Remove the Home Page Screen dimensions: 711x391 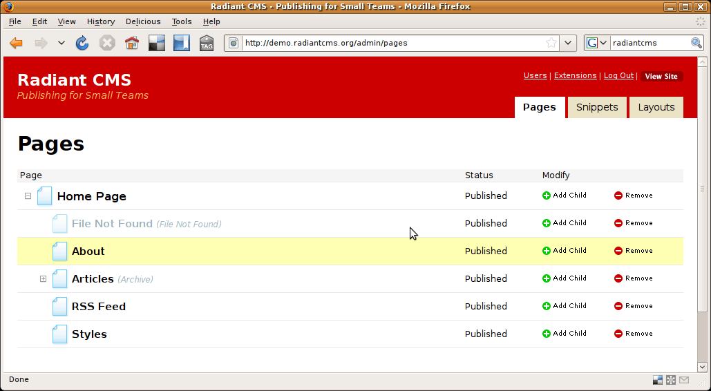pos(634,195)
